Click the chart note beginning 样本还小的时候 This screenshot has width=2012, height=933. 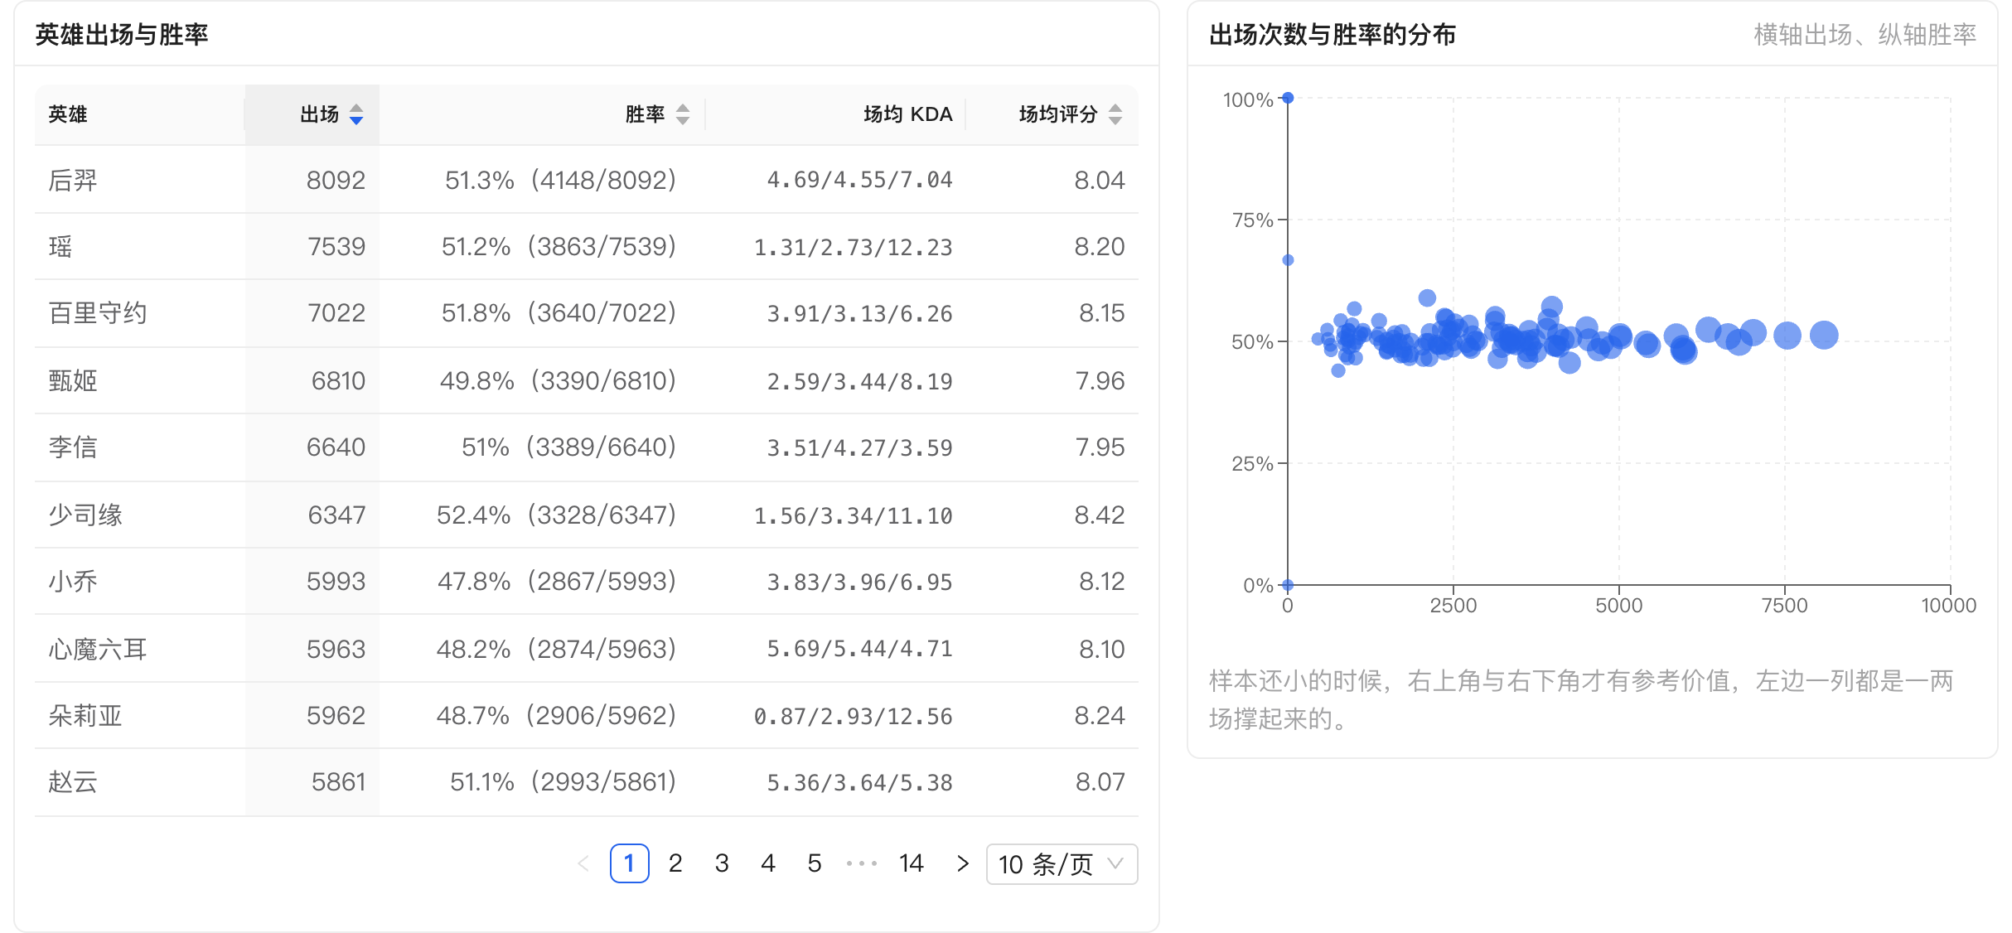click(1581, 699)
